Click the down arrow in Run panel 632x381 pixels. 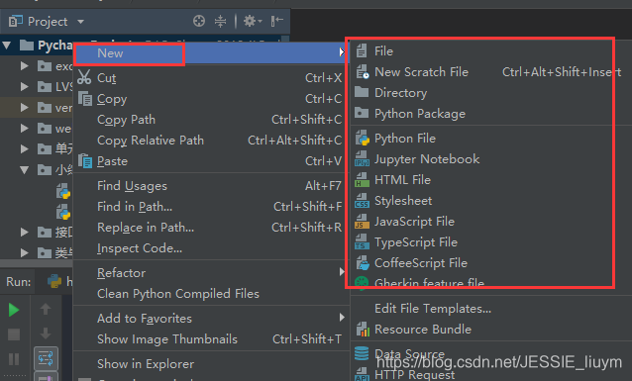[46, 333]
